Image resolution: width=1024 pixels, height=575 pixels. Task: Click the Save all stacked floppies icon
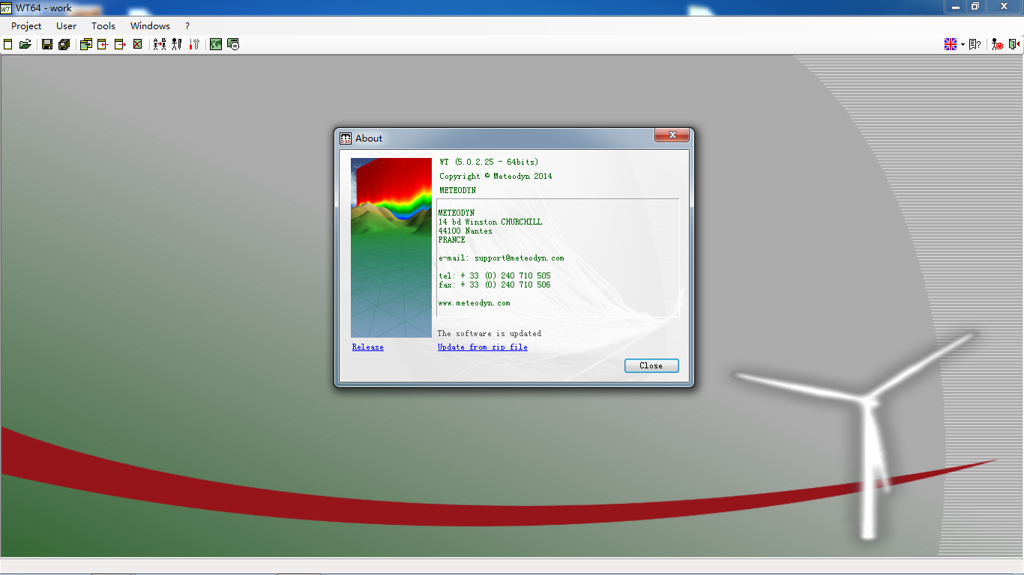[64, 44]
